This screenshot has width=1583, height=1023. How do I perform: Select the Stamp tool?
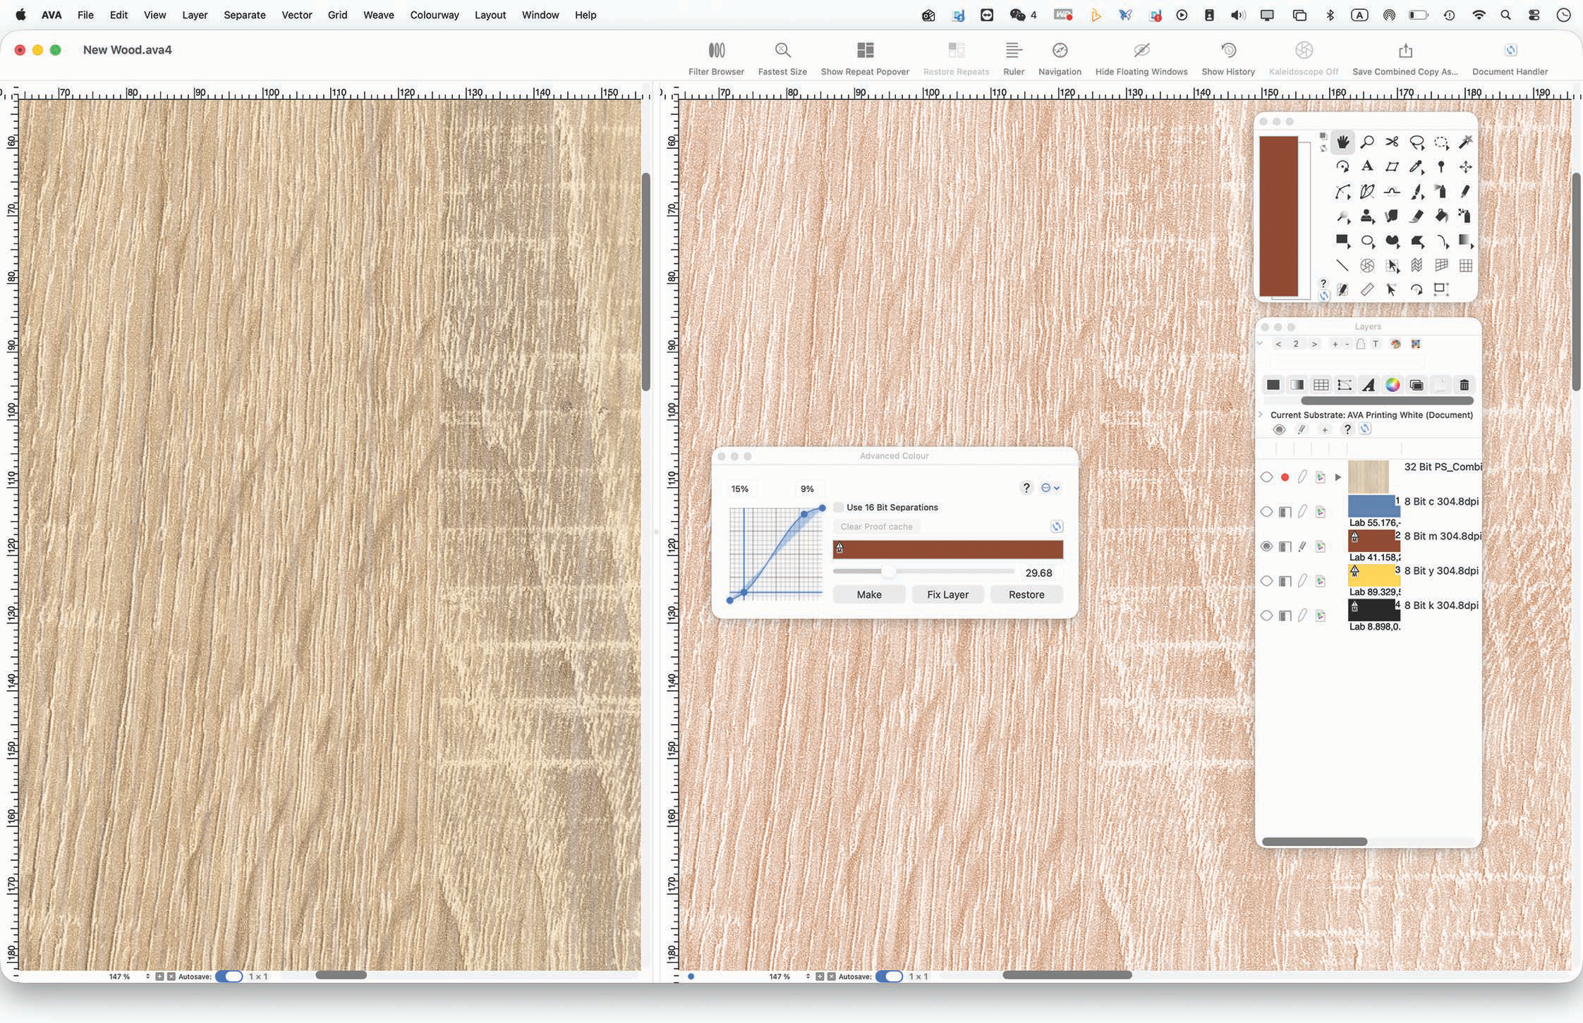[x=1367, y=216]
